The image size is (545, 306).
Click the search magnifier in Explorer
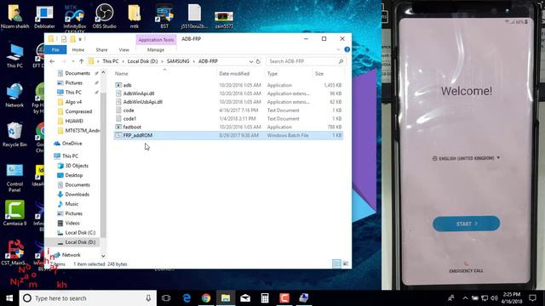(341, 61)
